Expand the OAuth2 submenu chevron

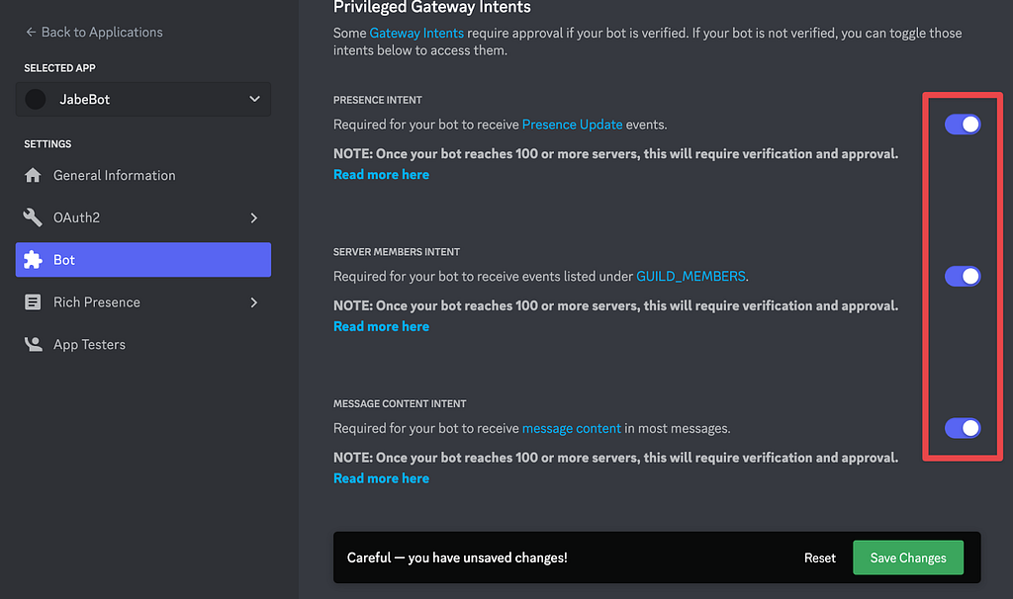point(254,217)
